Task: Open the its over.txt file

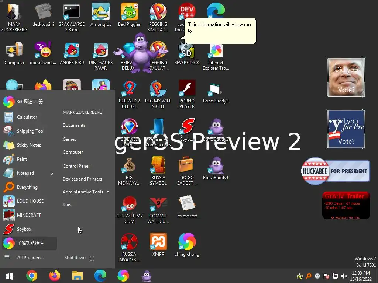Action: 187,206
